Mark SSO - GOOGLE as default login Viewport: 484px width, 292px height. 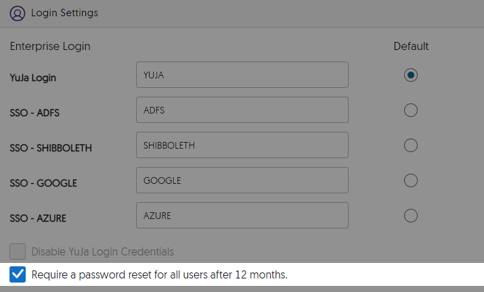pyautogui.click(x=410, y=180)
